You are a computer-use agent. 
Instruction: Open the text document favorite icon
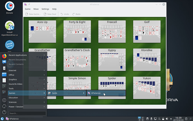click(4, 80)
